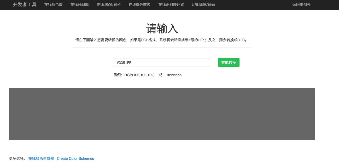Open the 在线颜色墙 page
Viewport: 339px width, 164px height.
(x=53, y=5)
